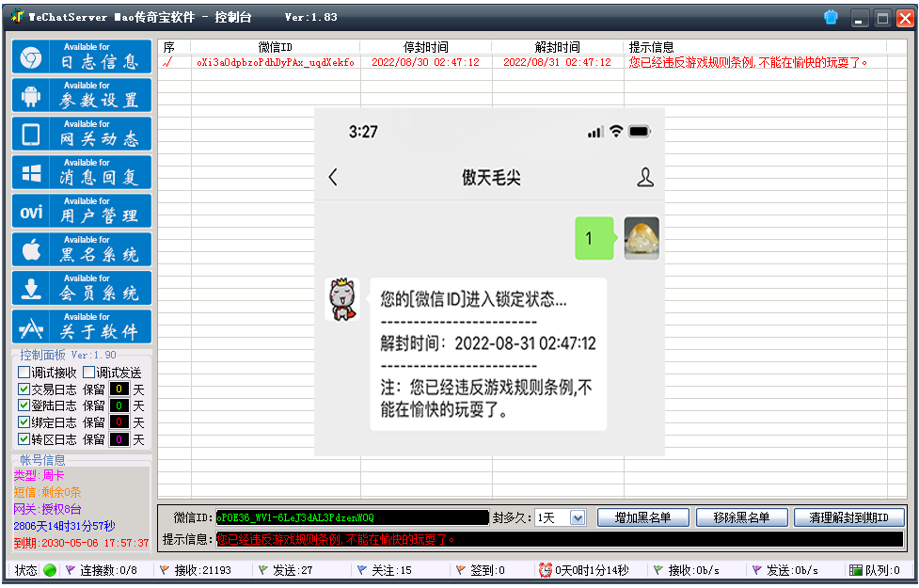
Task: Open the sender's stone avatar picture
Action: click(x=642, y=238)
